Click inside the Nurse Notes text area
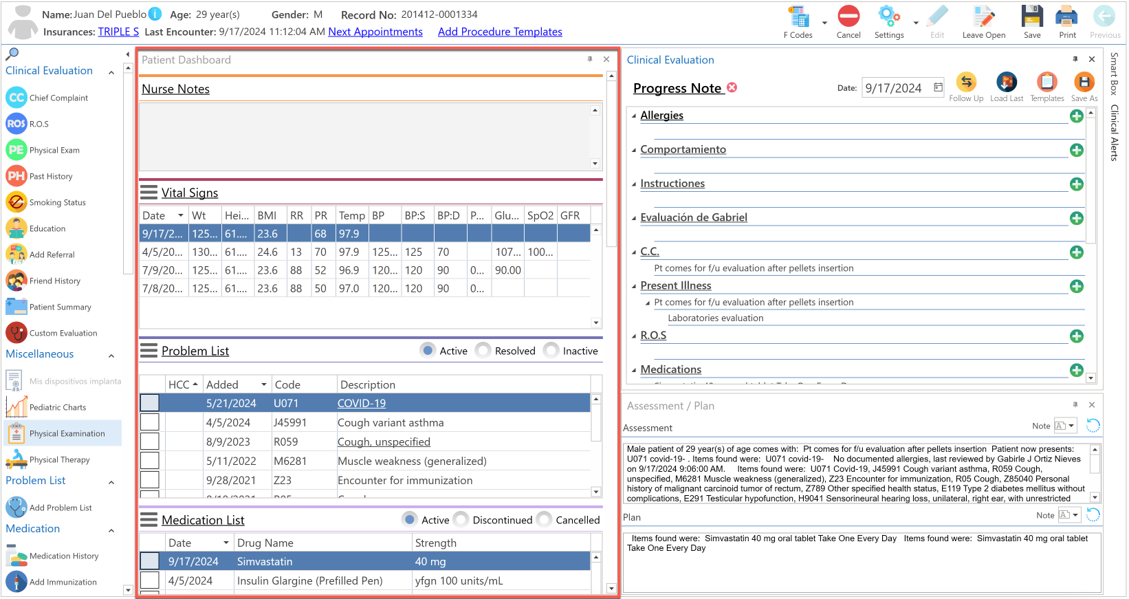Screen dimensions: 1129x599 [x=364, y=136]
